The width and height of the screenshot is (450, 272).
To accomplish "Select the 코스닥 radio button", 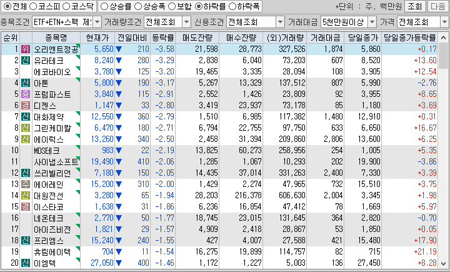I will click(66, 6).
